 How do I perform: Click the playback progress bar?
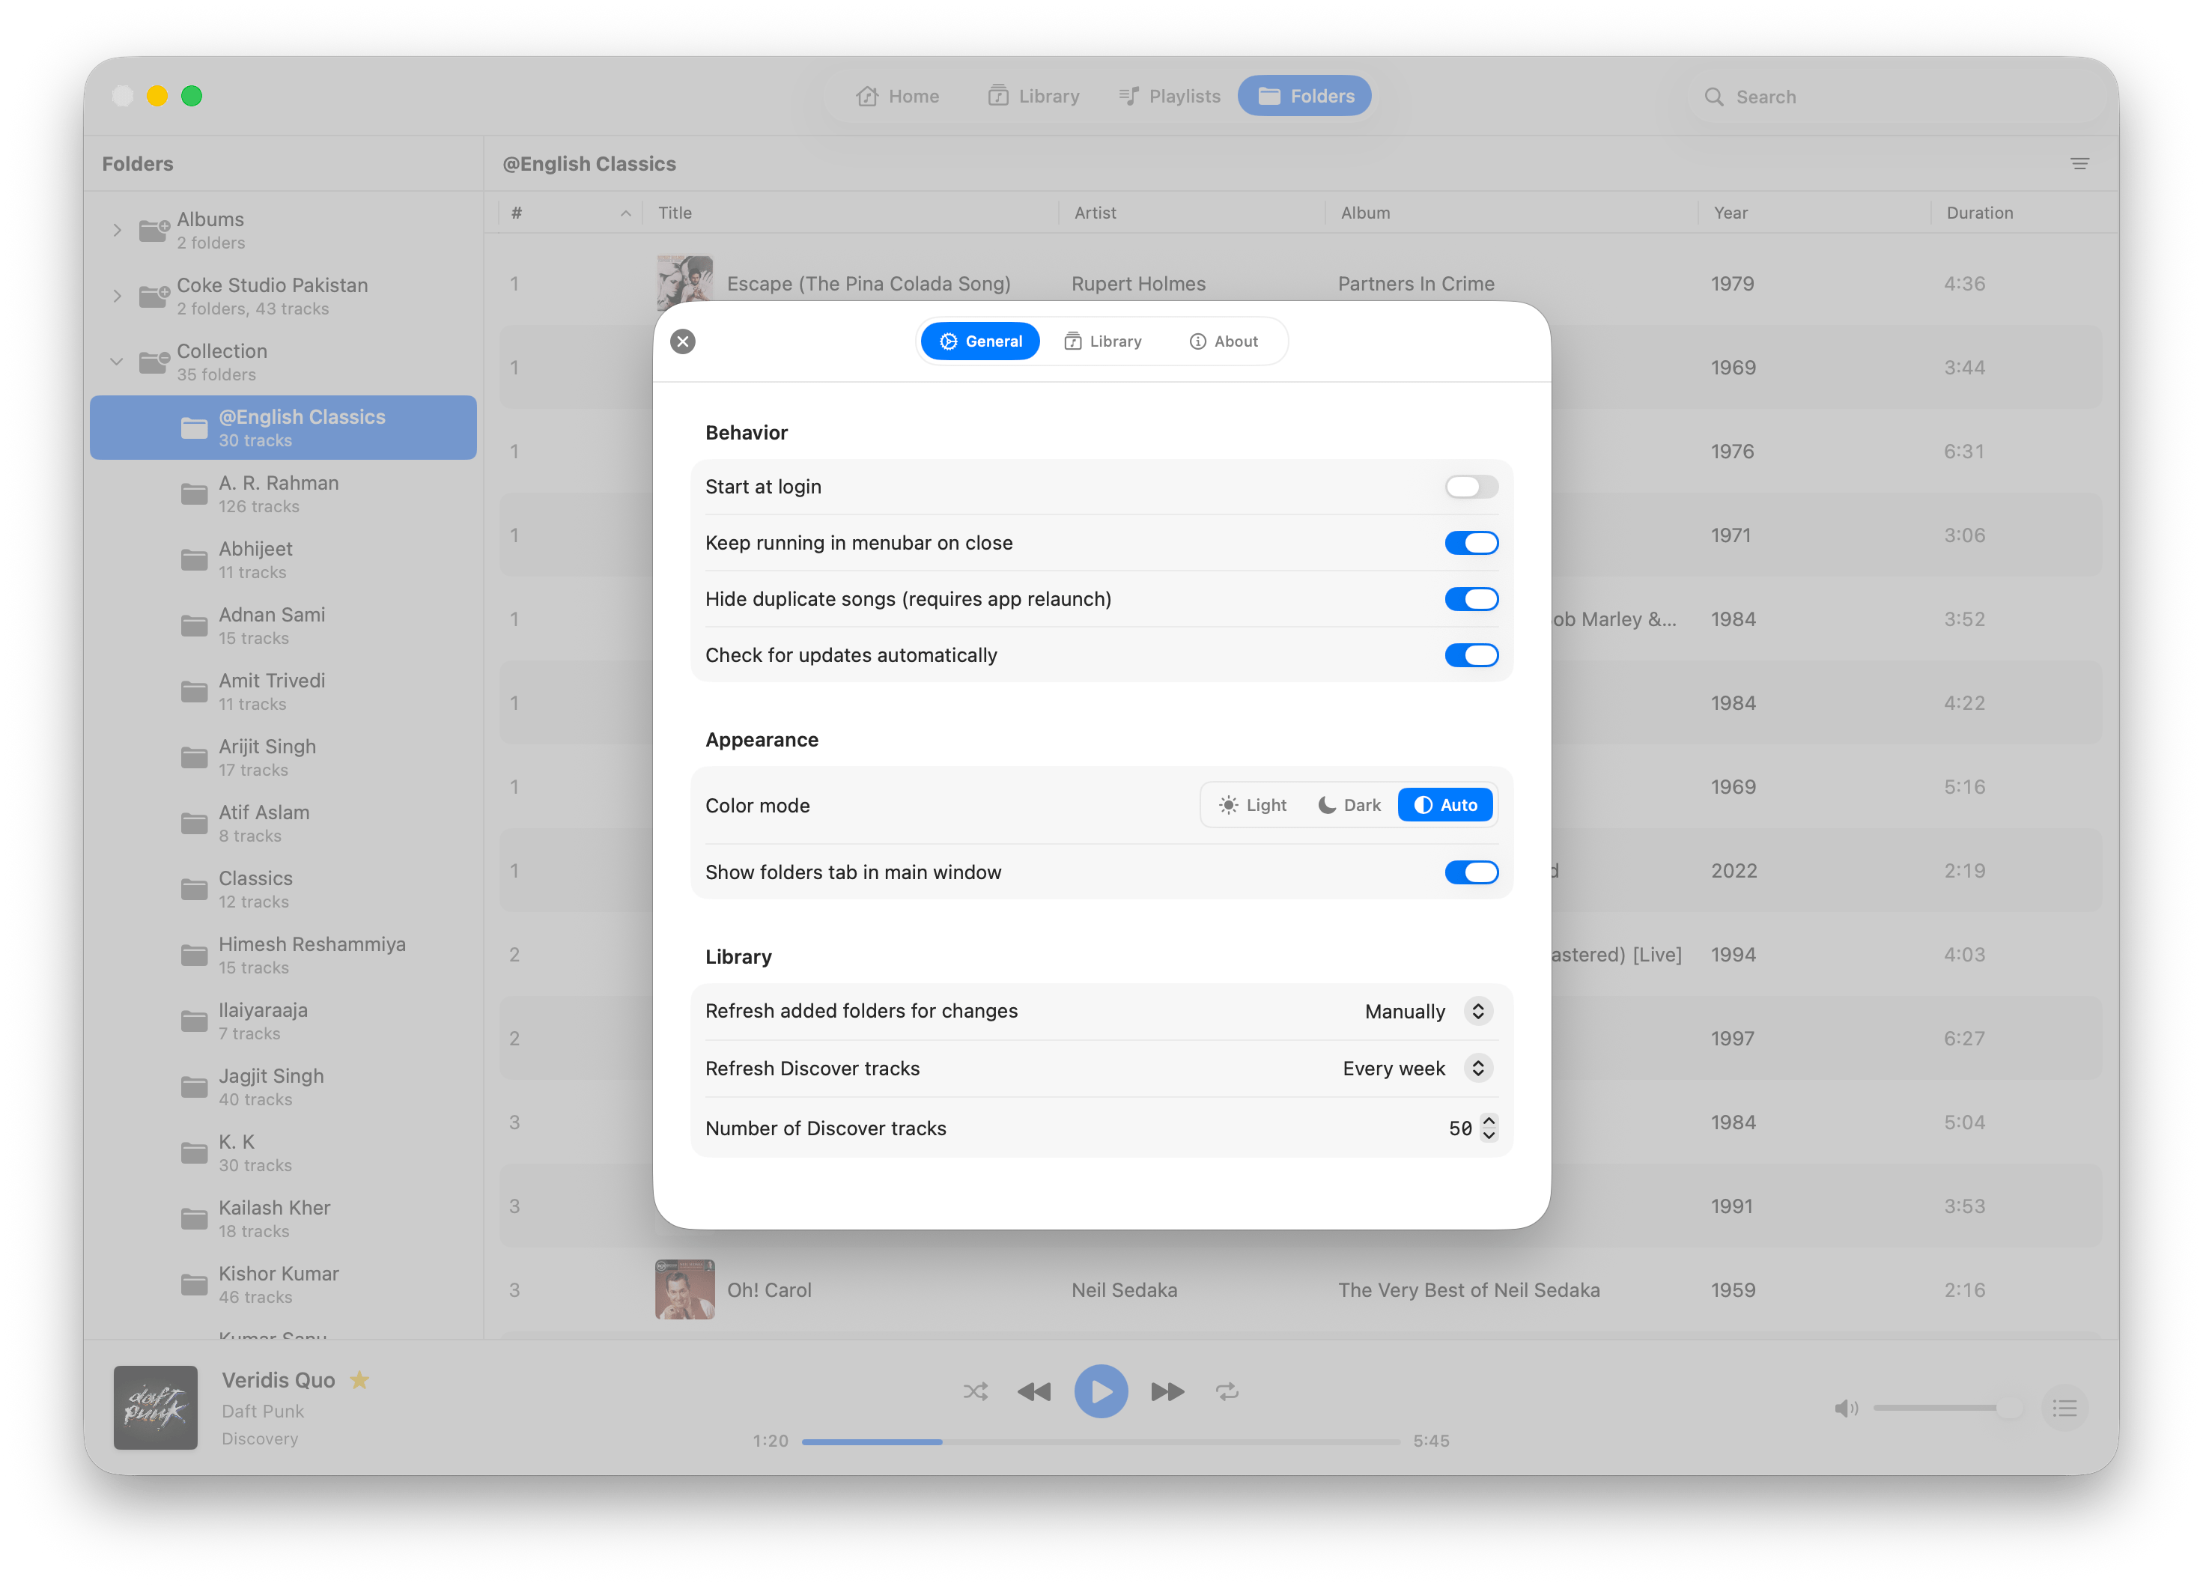tap(1101, 1441)
